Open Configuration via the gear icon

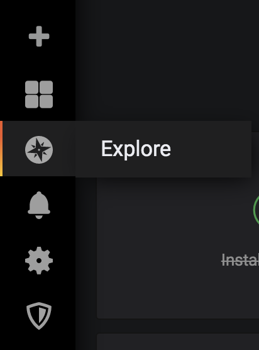(39, 261)
